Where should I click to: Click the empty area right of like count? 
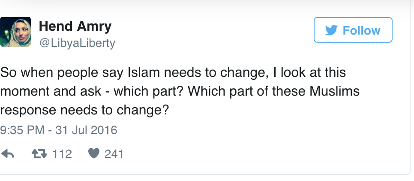[x=257, y=154]
